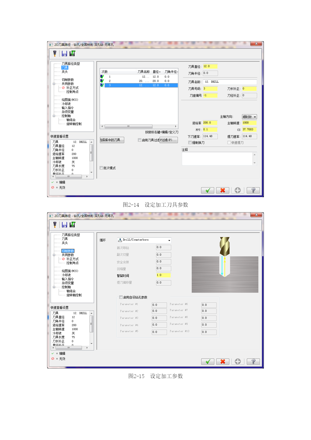311x440 pixels.
Task: Click the 刀角半径 column header in tool list
Action: tap(171, 72)
